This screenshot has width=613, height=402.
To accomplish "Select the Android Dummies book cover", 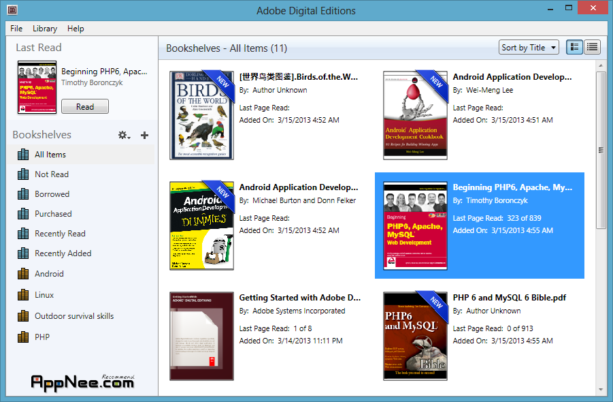I will click(x=202, y=226).
